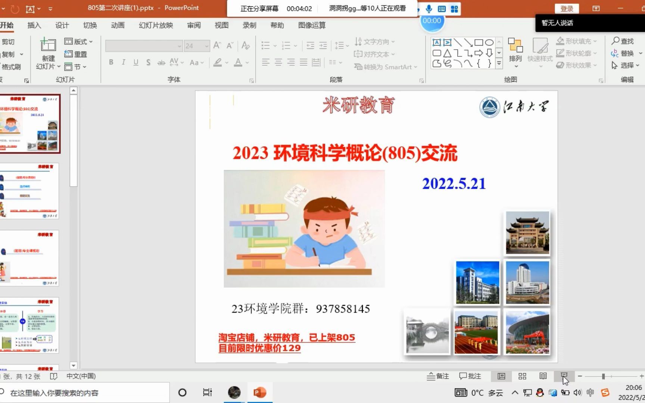Click the Sign in (登录) button
The image size is (645, 403).
pyautogui.click(x=567, y=9)
